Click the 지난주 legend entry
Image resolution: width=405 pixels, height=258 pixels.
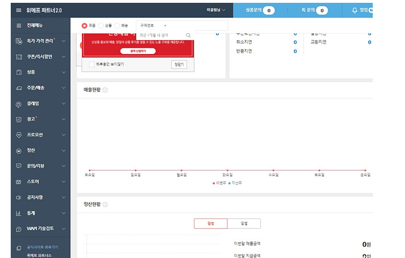[x=235, y=183]
